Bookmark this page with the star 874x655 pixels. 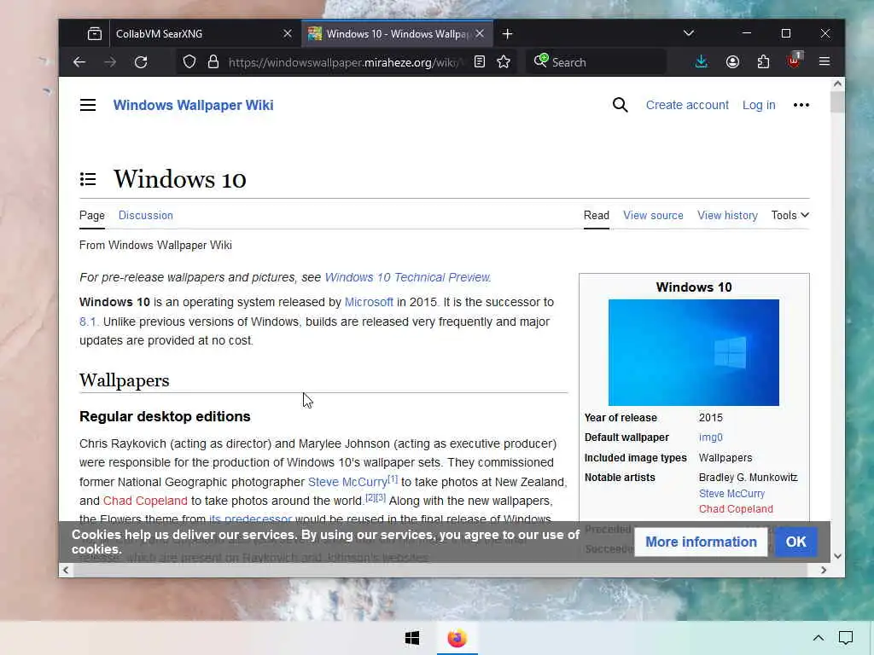tap(504, 61)
